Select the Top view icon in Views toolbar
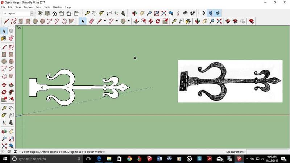 pos(47,13)
